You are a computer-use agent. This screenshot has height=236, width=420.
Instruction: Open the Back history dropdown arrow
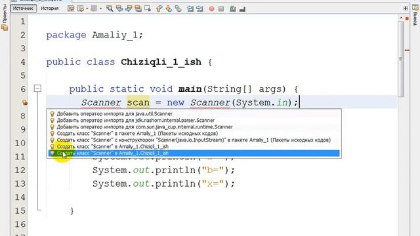point(87,9)
